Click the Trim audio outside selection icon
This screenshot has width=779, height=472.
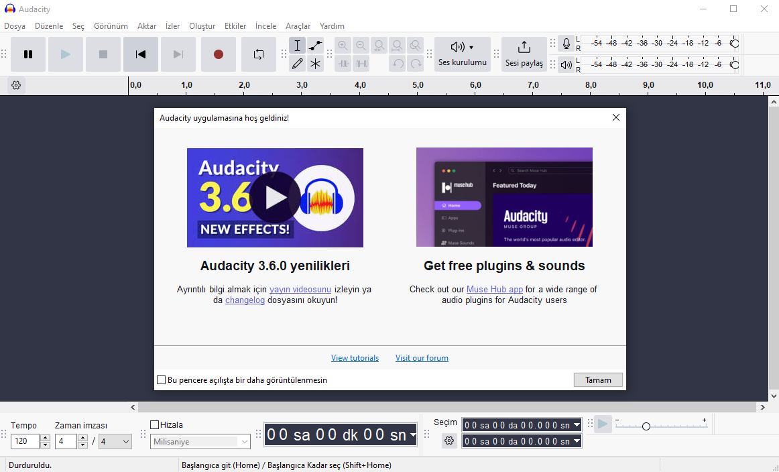click(343, 64)
